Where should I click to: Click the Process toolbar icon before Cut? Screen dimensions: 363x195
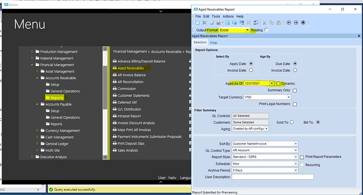(x=256, y=23)
